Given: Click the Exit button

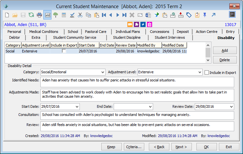Looking at the screenshot, I should click(229, 147).
